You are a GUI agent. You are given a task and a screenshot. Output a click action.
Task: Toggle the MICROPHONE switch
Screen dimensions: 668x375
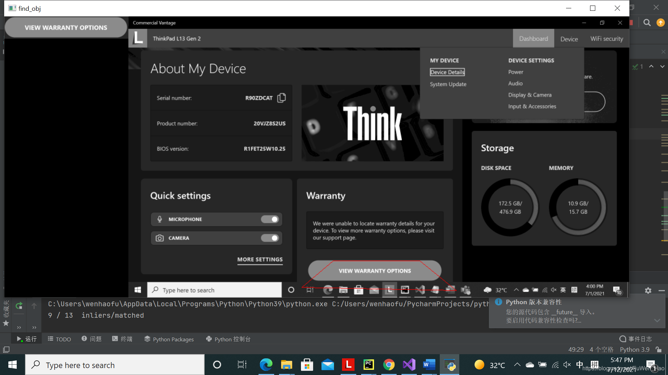(270, 219)
